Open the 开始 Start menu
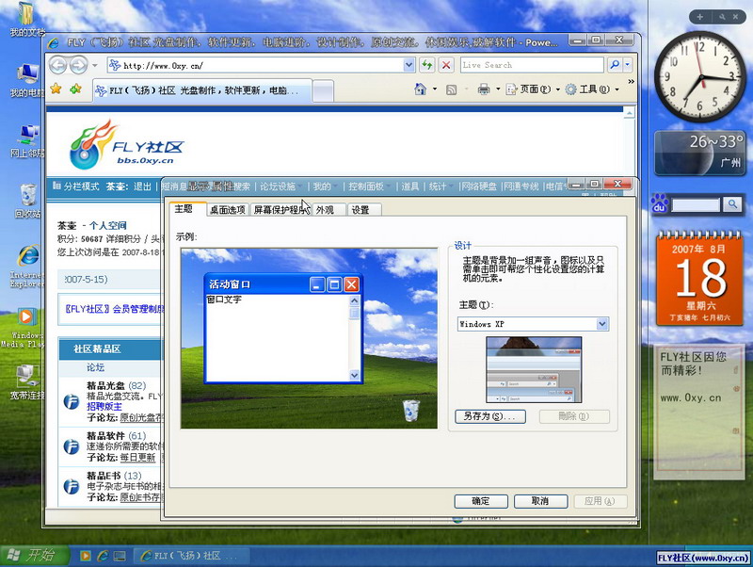 pos(35,556)
